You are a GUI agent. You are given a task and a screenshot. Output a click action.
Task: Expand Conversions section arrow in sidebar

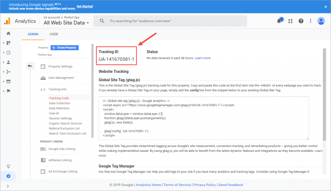pos(4,91)
